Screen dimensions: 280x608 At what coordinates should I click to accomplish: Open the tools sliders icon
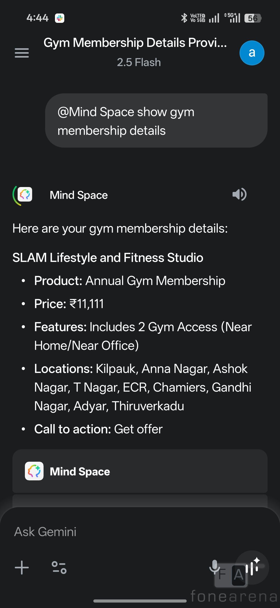[x=59, y=567]
